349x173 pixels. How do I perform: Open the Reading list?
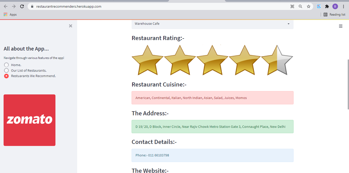pos(334,15)
